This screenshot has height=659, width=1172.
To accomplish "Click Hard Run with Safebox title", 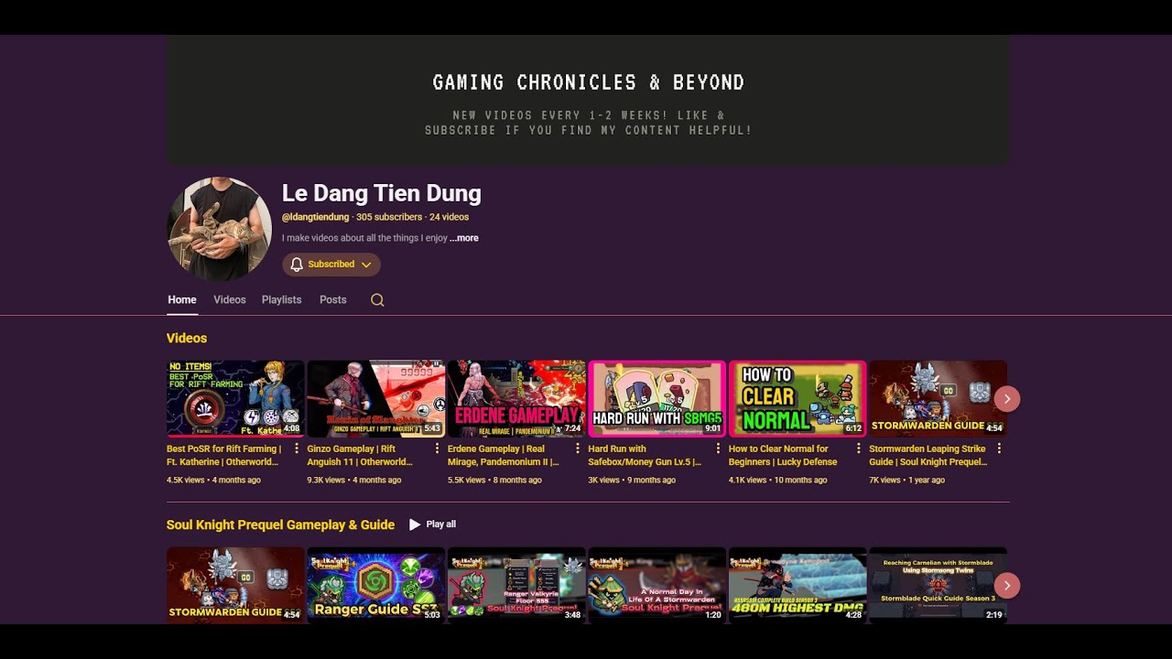I will (x=645, y=456).
